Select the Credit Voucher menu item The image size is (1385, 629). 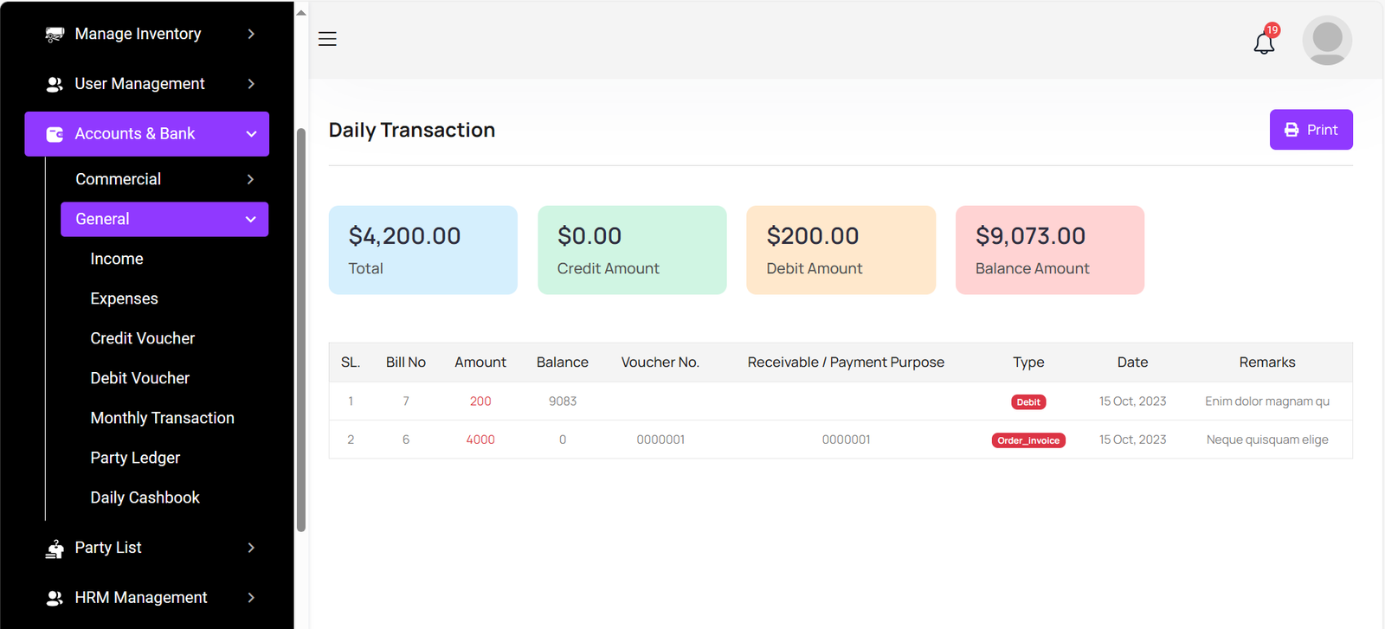[x=142, y=338]
